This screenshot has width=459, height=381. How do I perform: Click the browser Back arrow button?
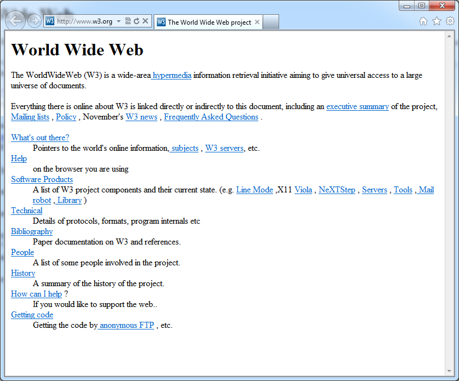pos(16,21)
